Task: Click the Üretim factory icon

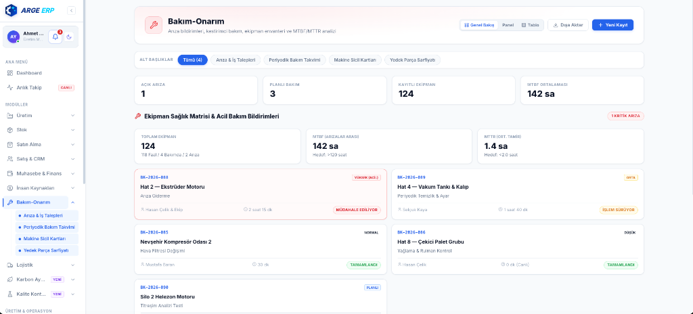Action: (x=10, y=116)
